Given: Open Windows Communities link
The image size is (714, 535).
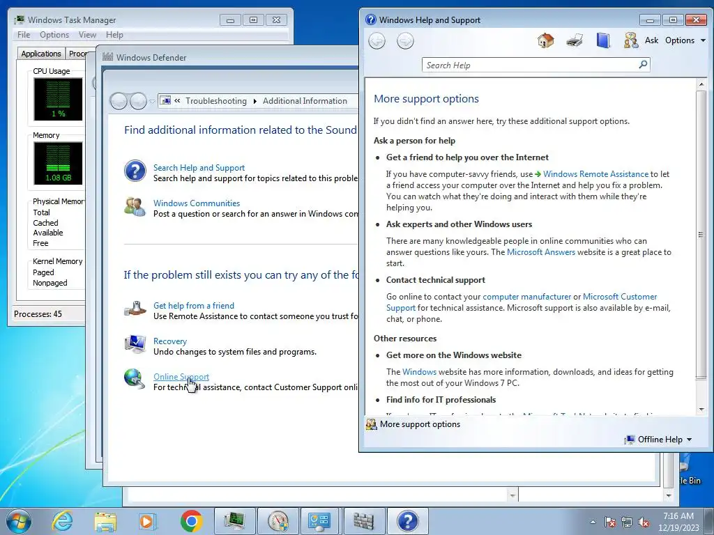Looking at the screenshot, I should coord(197,203).
